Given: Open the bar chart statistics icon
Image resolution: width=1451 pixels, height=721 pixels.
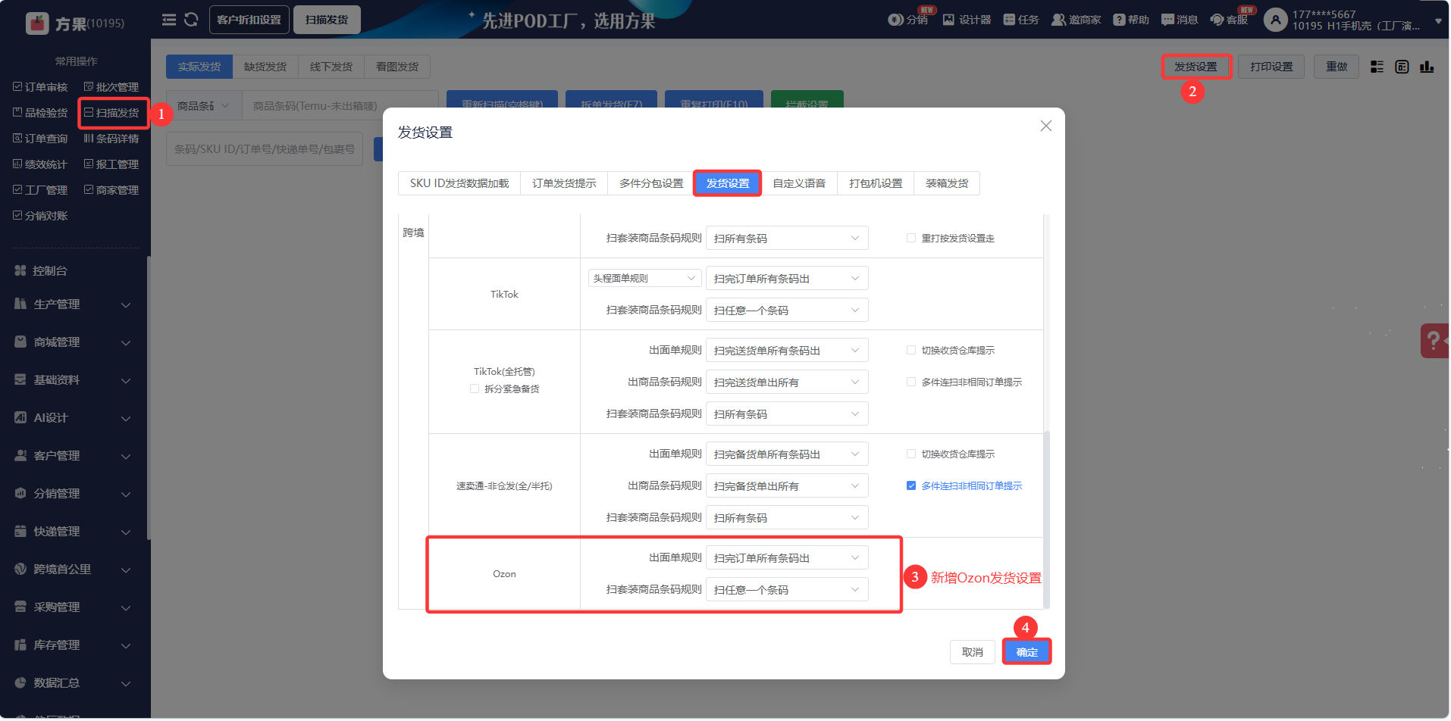Looking at the screenshot, I should point(1427,67).
